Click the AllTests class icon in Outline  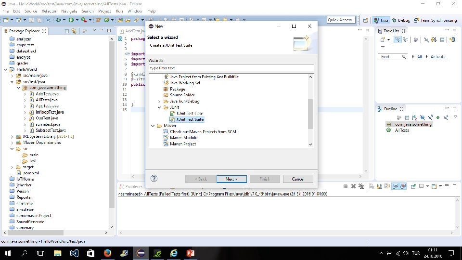coord(389,130)
